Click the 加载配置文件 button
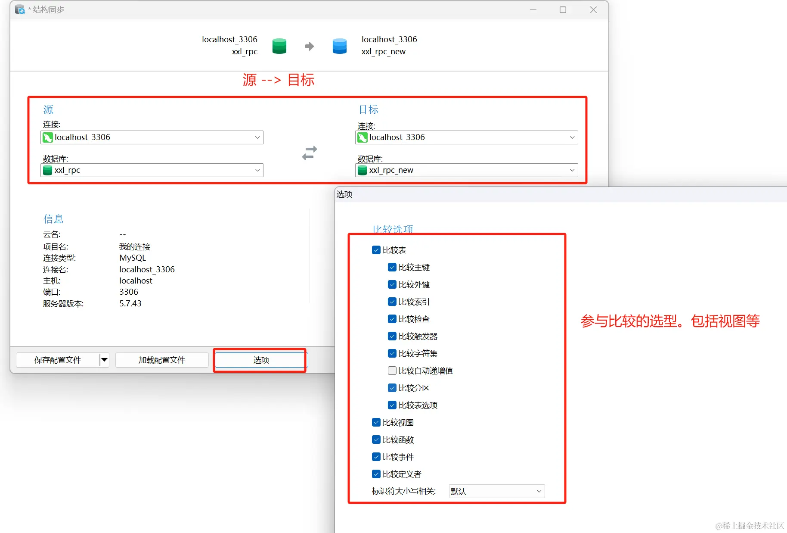Screen dimensions: 787x533 pos(161,360)
